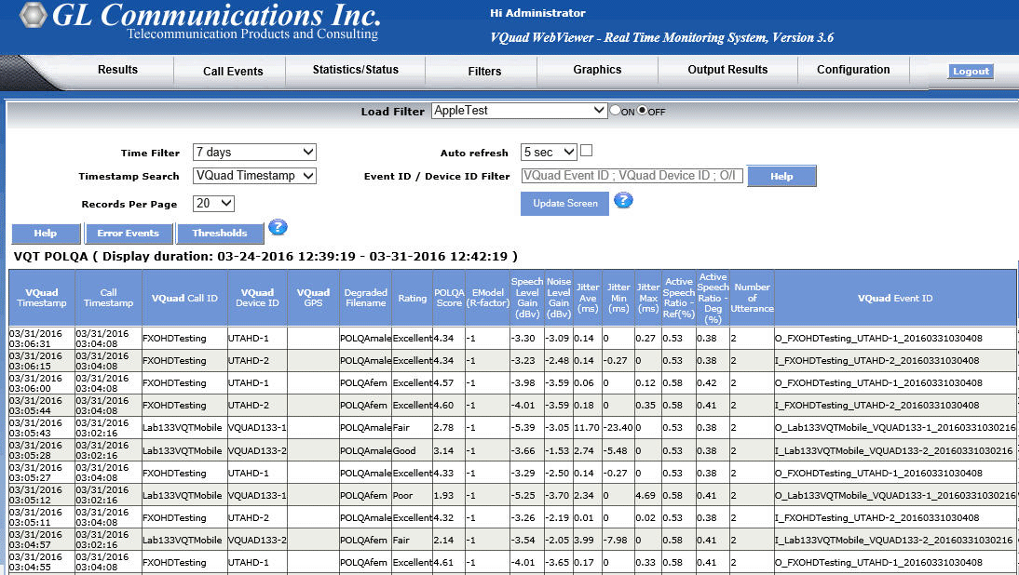Open the Configuration menu
The width and height of the screenshot is (1019, 575).
pos(853,70)
